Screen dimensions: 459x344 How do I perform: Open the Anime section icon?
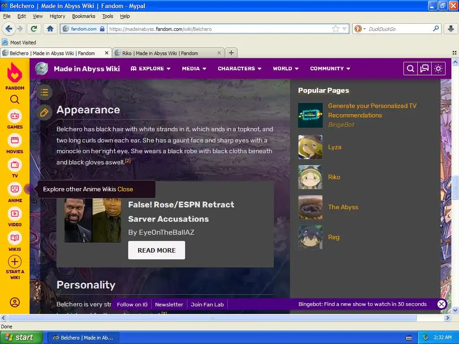click(15, 189)
